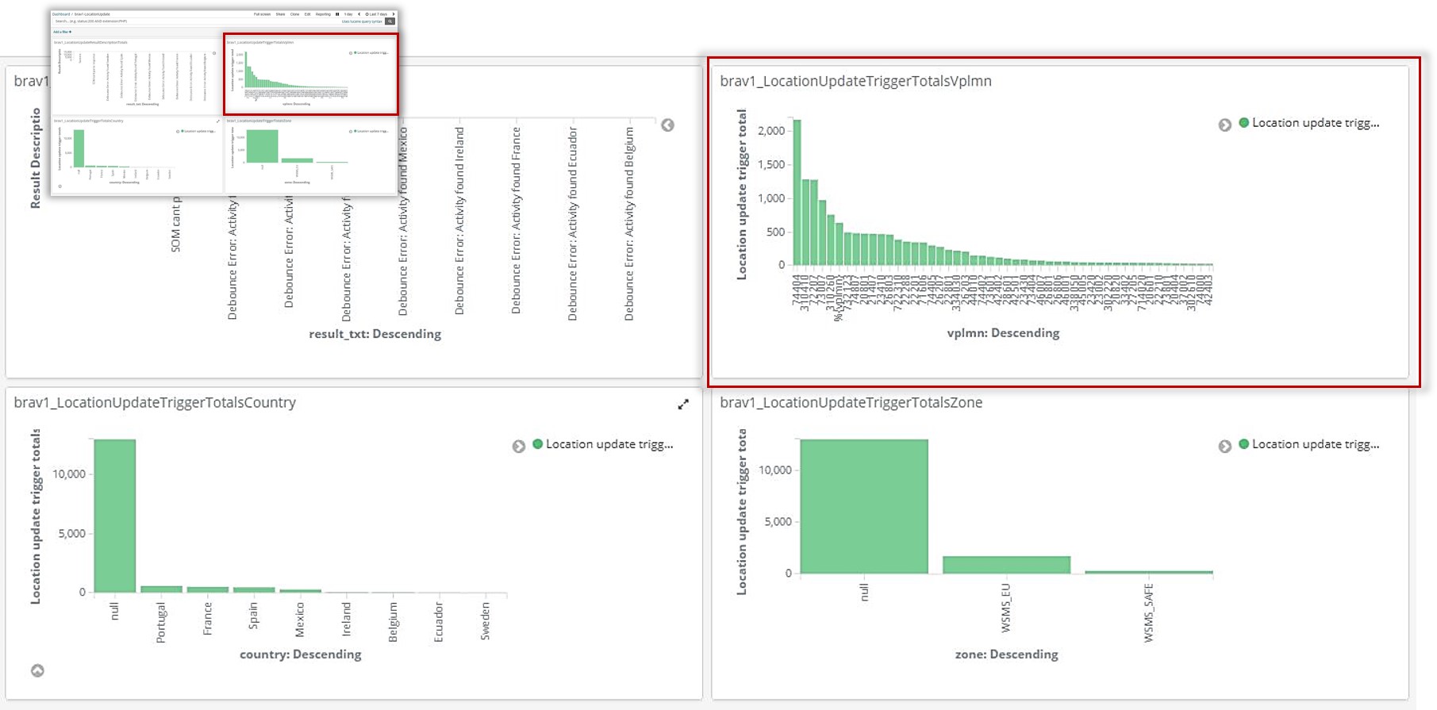Click green legend dot in Country panel
This screenshot has height=710, width=1437.
[538, 444]
